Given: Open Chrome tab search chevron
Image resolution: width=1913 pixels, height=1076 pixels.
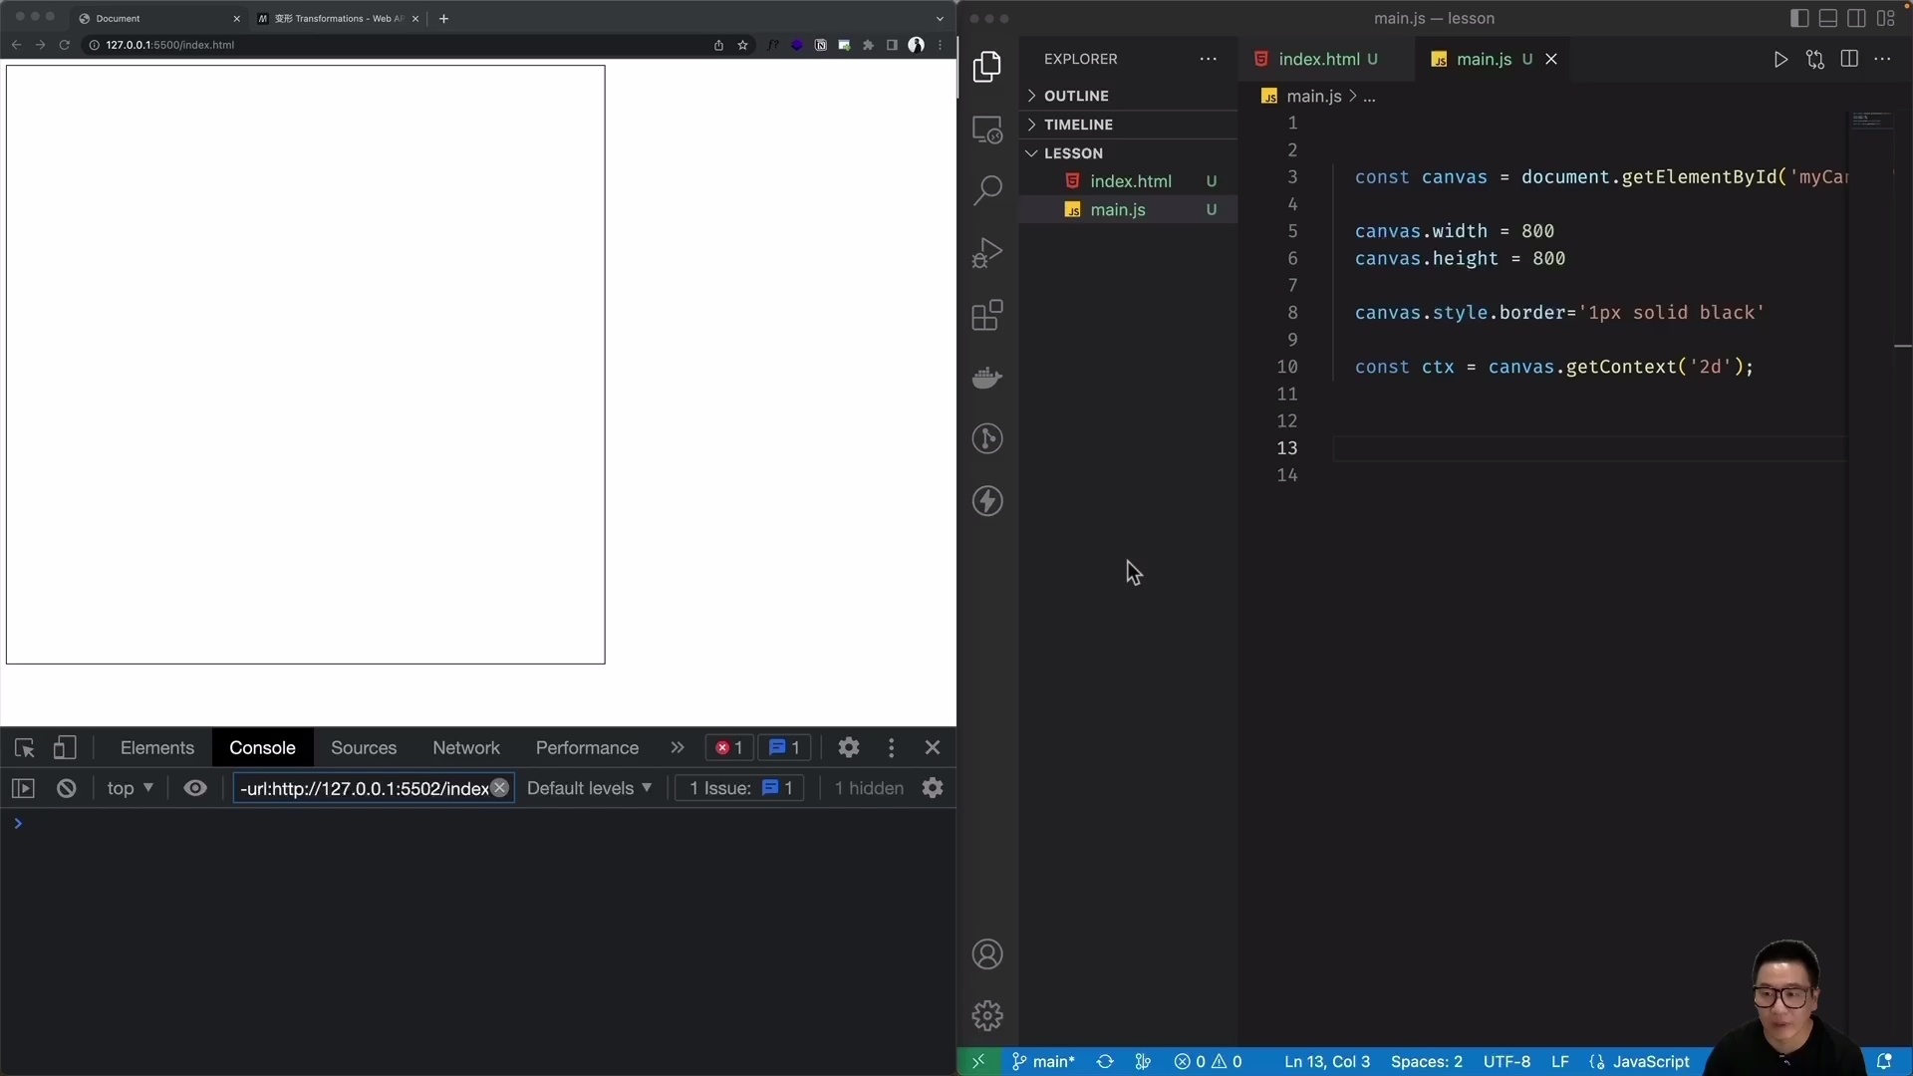Looking at the screenshot, I should pos(940,18).
